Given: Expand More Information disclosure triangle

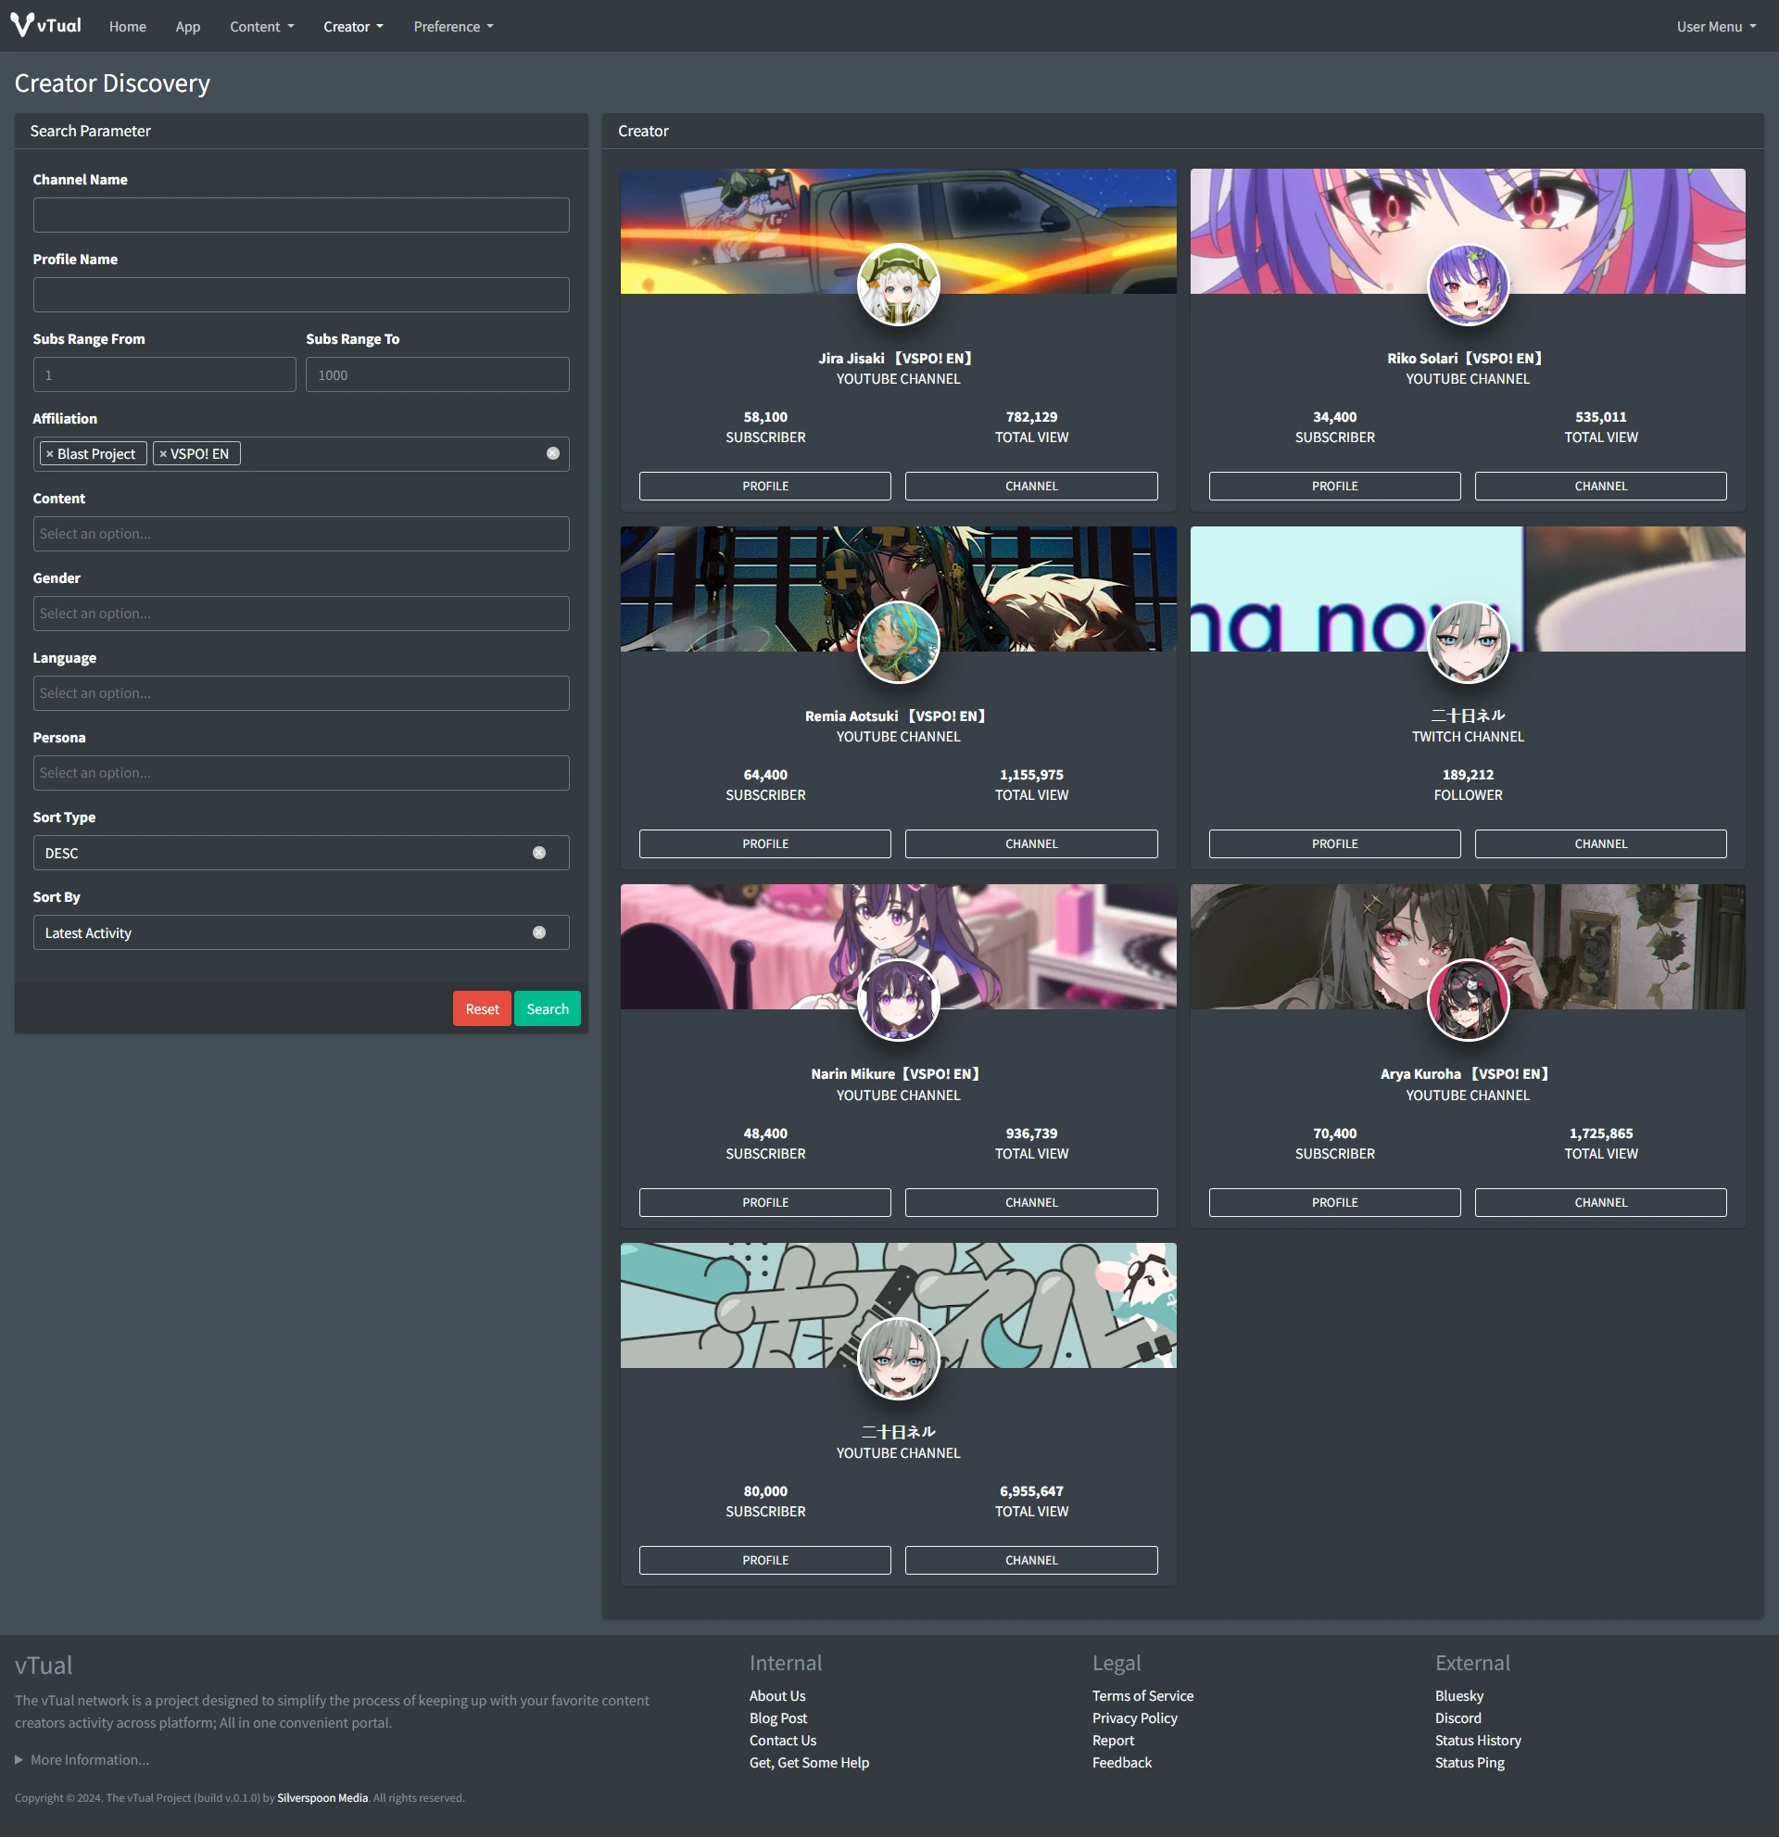Looking at the screenshot, I should pyautogui.click(x=19, y=1759).
